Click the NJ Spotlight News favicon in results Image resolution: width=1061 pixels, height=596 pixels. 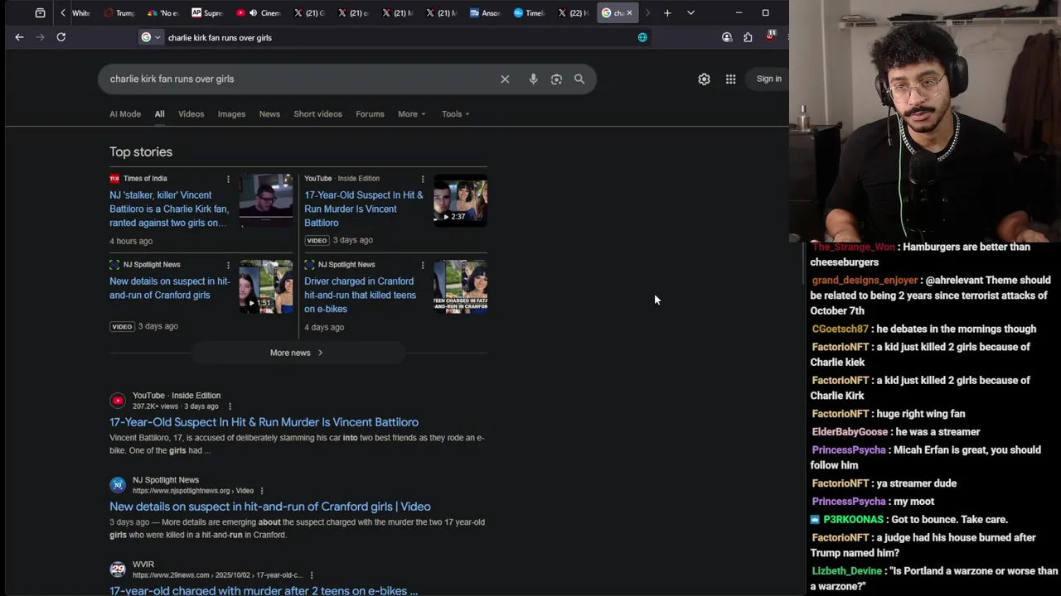click(118, 485)
